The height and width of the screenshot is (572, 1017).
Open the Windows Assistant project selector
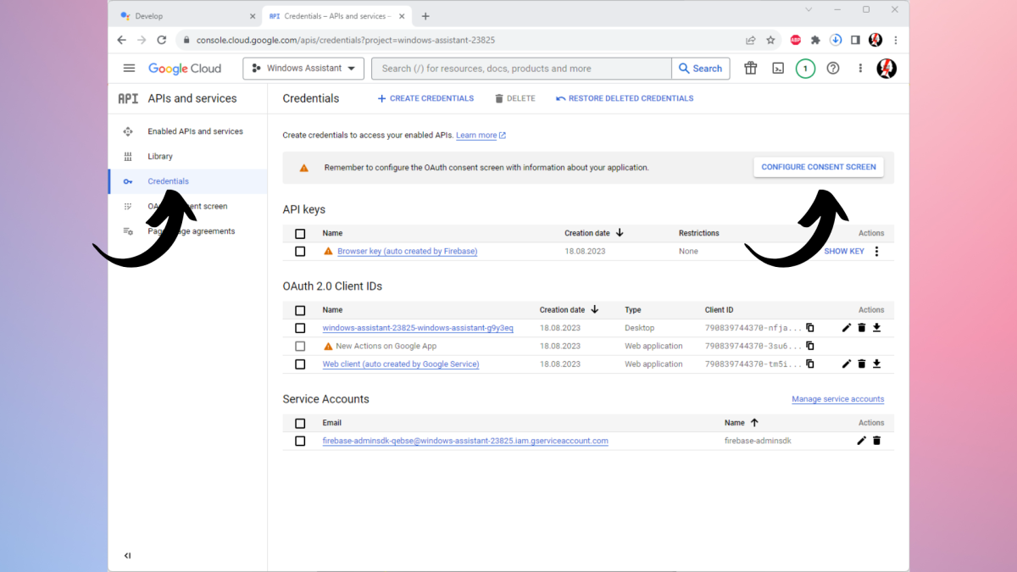(303, 69)
